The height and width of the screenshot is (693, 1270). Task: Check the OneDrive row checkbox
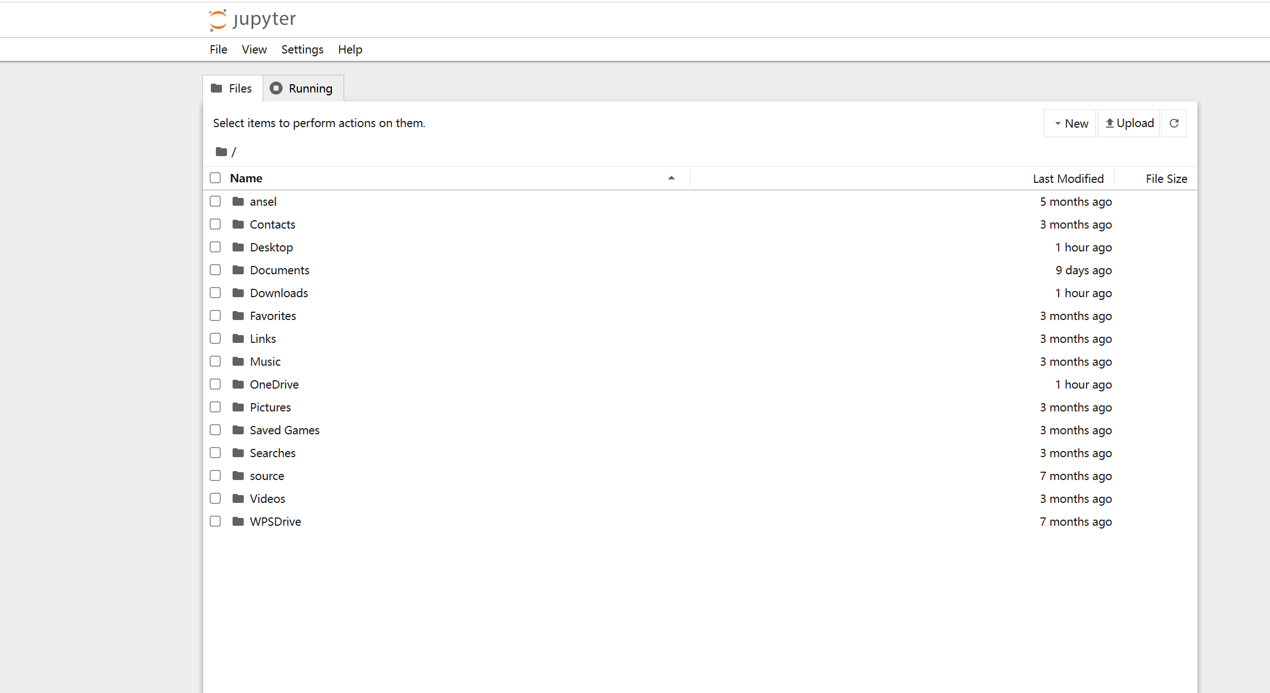click(215, 384)
